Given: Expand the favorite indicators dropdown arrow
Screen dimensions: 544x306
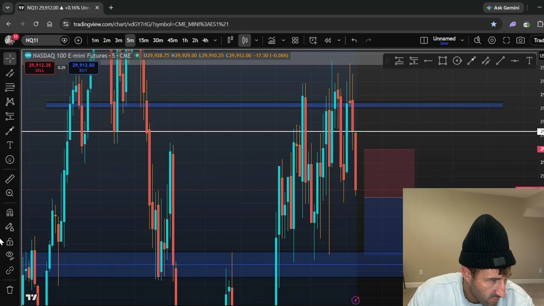Looking at the screenshot, I should tap(283, 40).
